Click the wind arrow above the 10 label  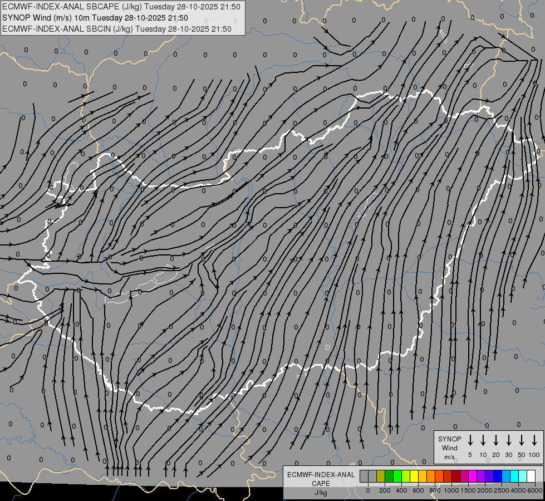483,440
